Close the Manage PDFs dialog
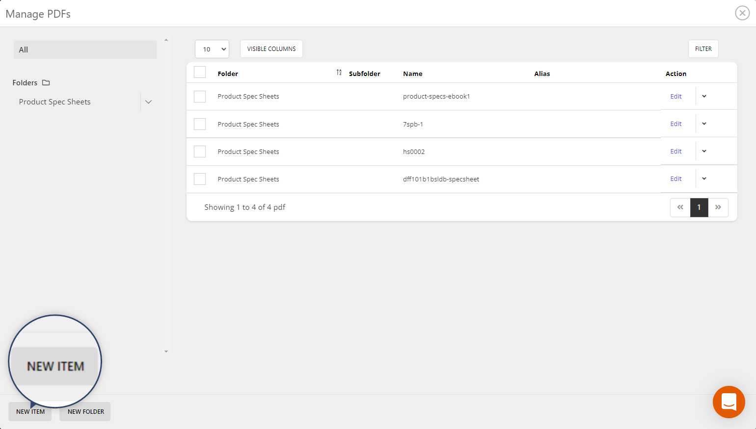This screenshot has width=756, height=429. (742, 13)
